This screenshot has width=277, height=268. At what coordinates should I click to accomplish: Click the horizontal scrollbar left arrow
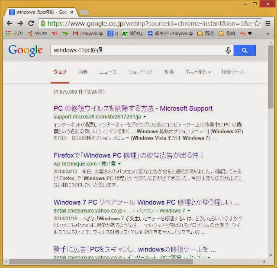point(6,262)
